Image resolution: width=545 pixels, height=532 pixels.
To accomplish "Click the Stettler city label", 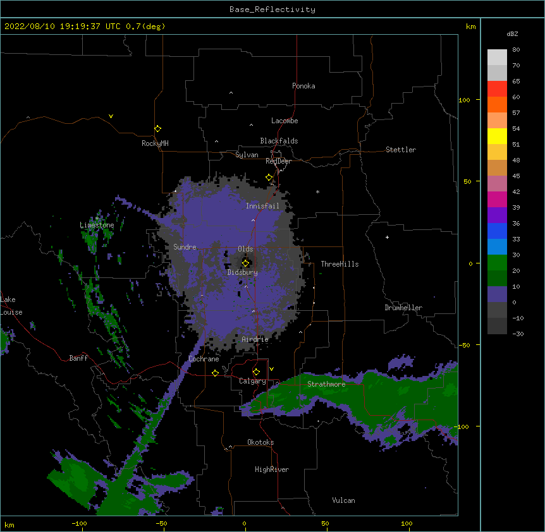I will point(401,150).
